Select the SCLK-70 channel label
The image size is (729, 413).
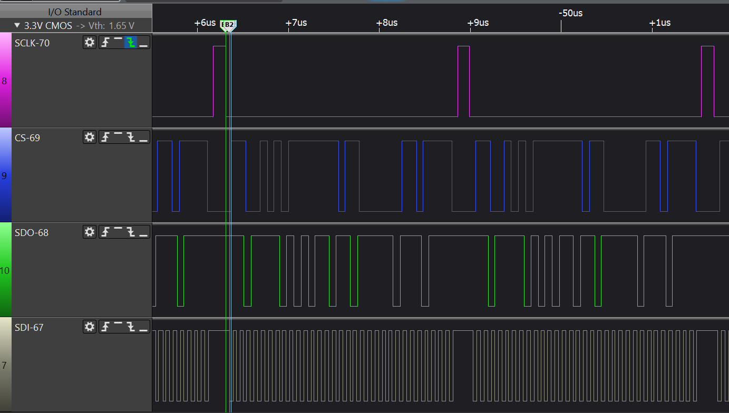pyautogui.click(x=32, y=43)
